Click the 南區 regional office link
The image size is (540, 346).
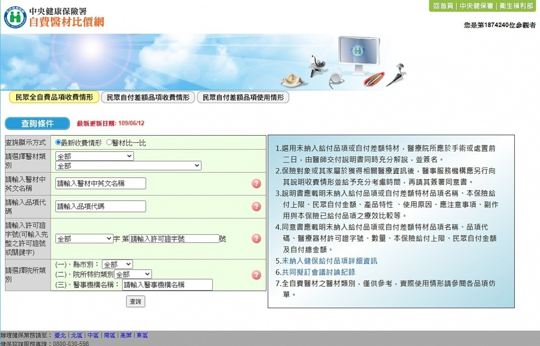109,335
